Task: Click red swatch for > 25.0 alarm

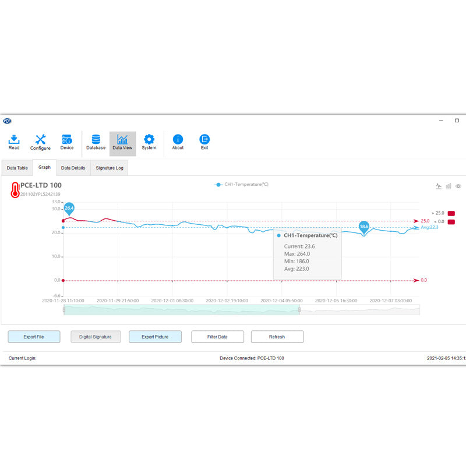Action: pyautogui.click(x=451, y=213)
